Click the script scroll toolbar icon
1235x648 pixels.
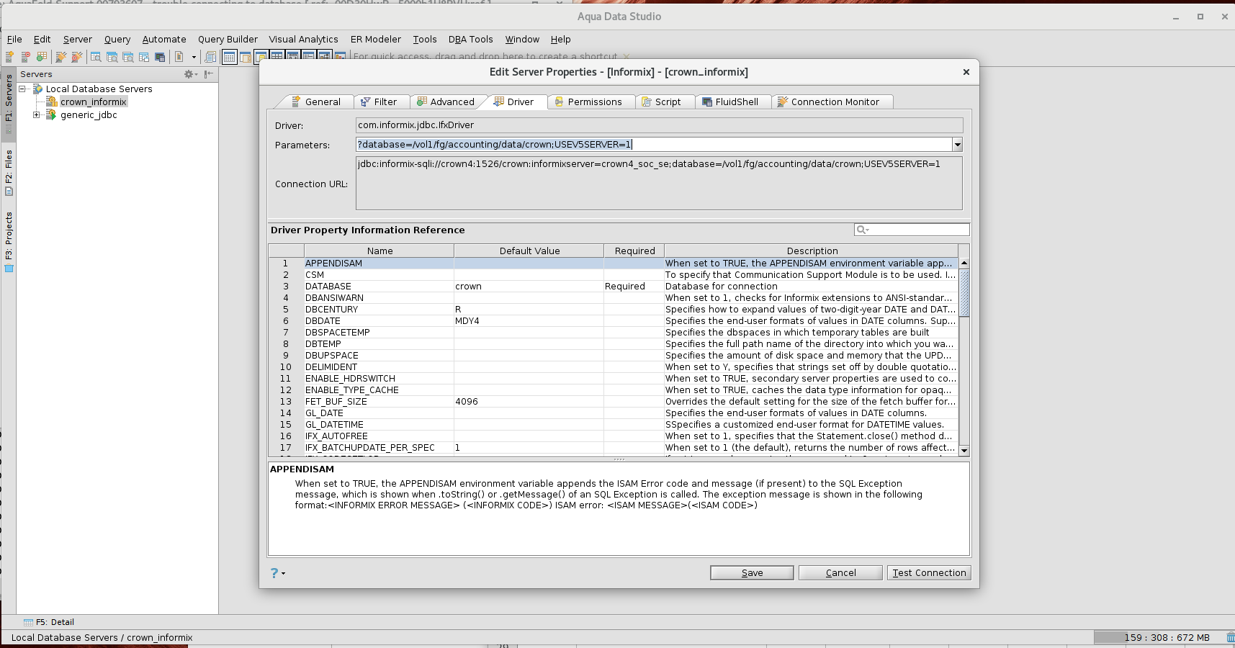[210, 57]
